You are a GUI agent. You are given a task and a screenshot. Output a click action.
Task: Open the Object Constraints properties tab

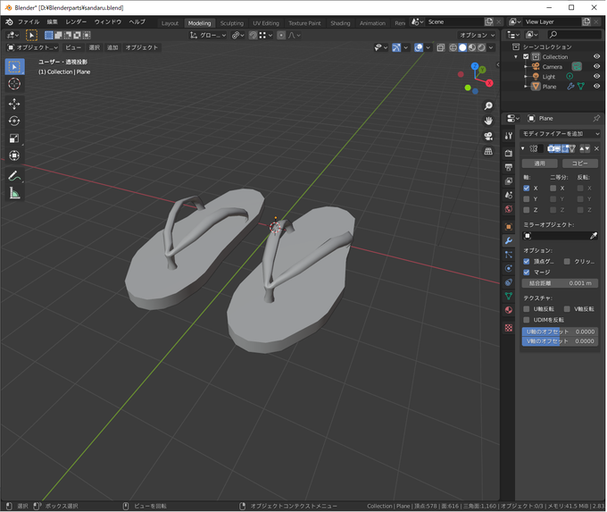click(x=509, y=282)
